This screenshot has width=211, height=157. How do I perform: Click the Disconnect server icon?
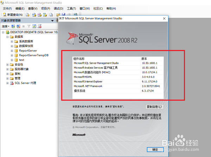pyautogui.click(x=18, y=26)
